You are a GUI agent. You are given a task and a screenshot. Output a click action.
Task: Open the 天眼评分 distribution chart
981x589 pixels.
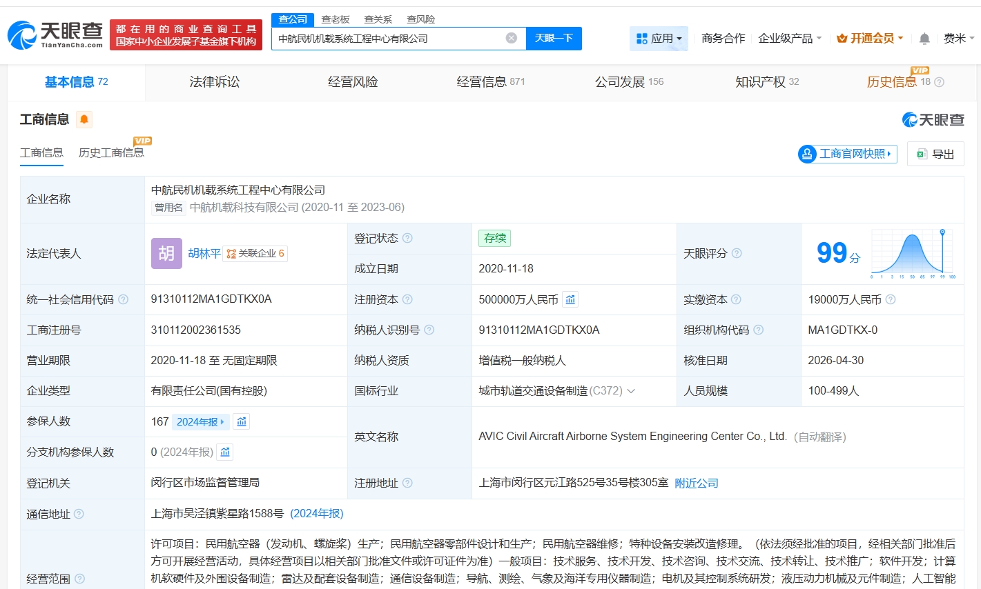click(913, 253)
